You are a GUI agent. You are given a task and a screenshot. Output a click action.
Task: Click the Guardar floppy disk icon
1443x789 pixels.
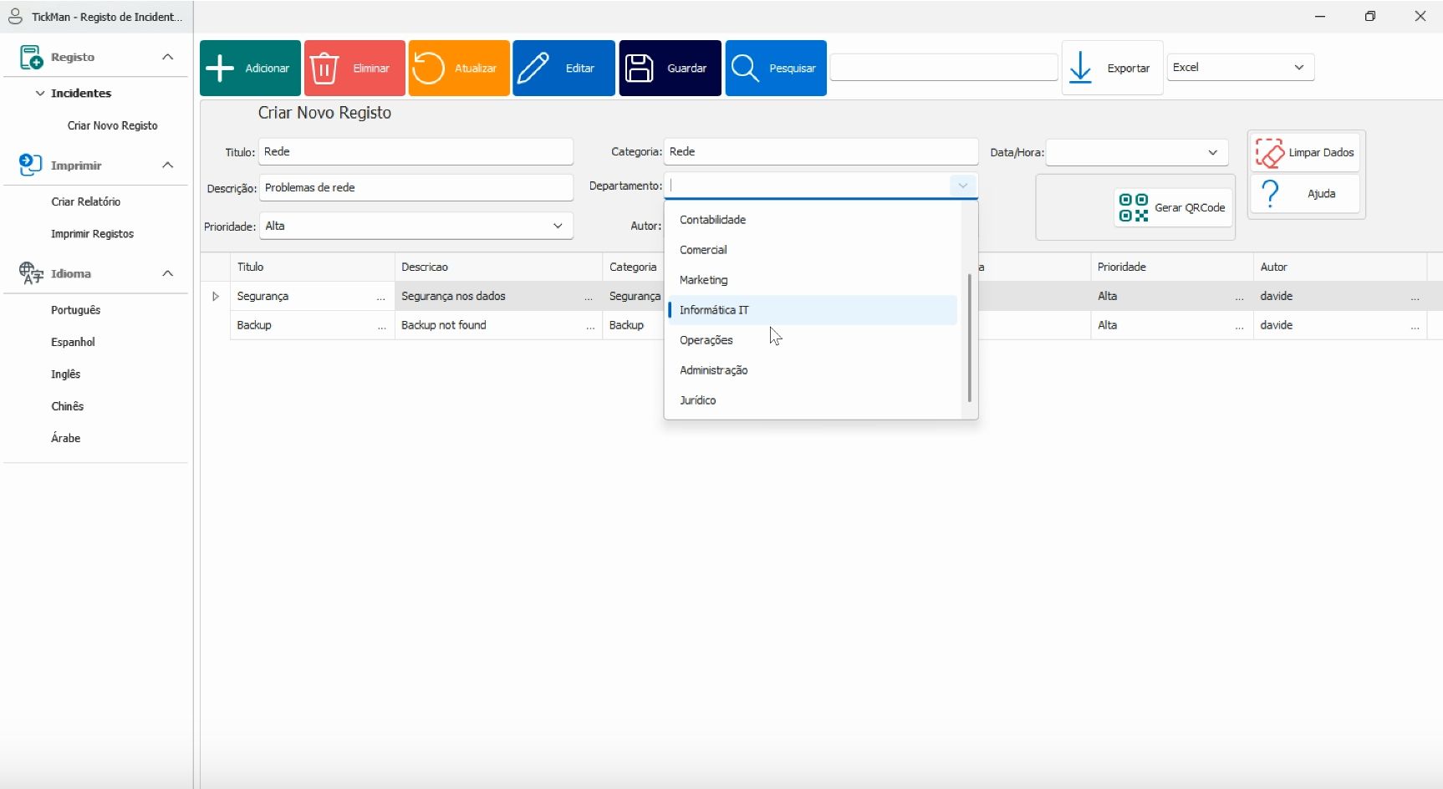coord(640,69)
